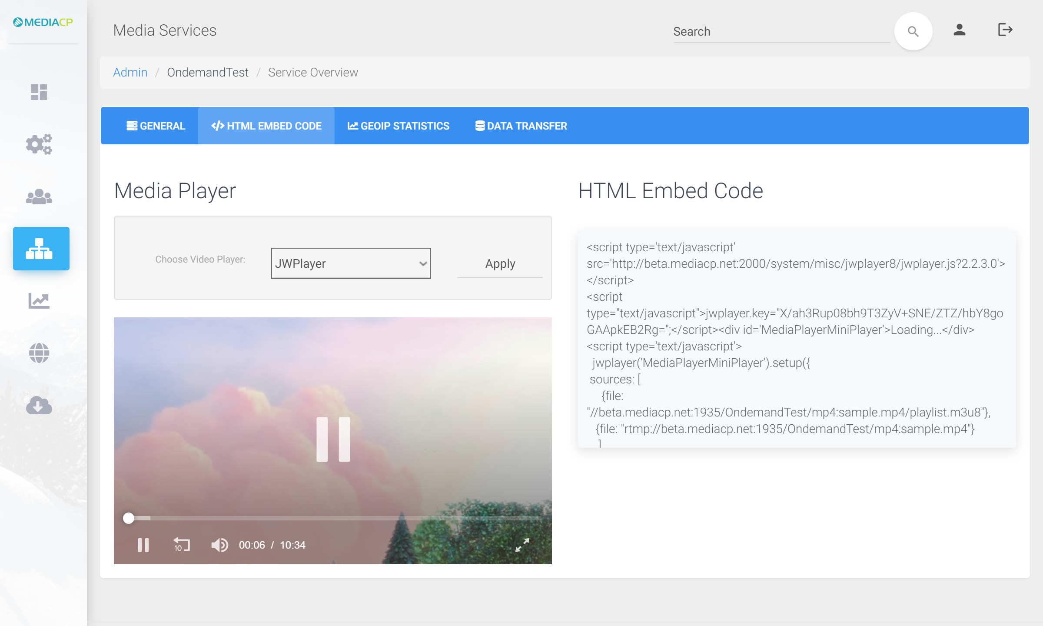Click the magnifier search button
1043x626 pixels.
point(913,31)
